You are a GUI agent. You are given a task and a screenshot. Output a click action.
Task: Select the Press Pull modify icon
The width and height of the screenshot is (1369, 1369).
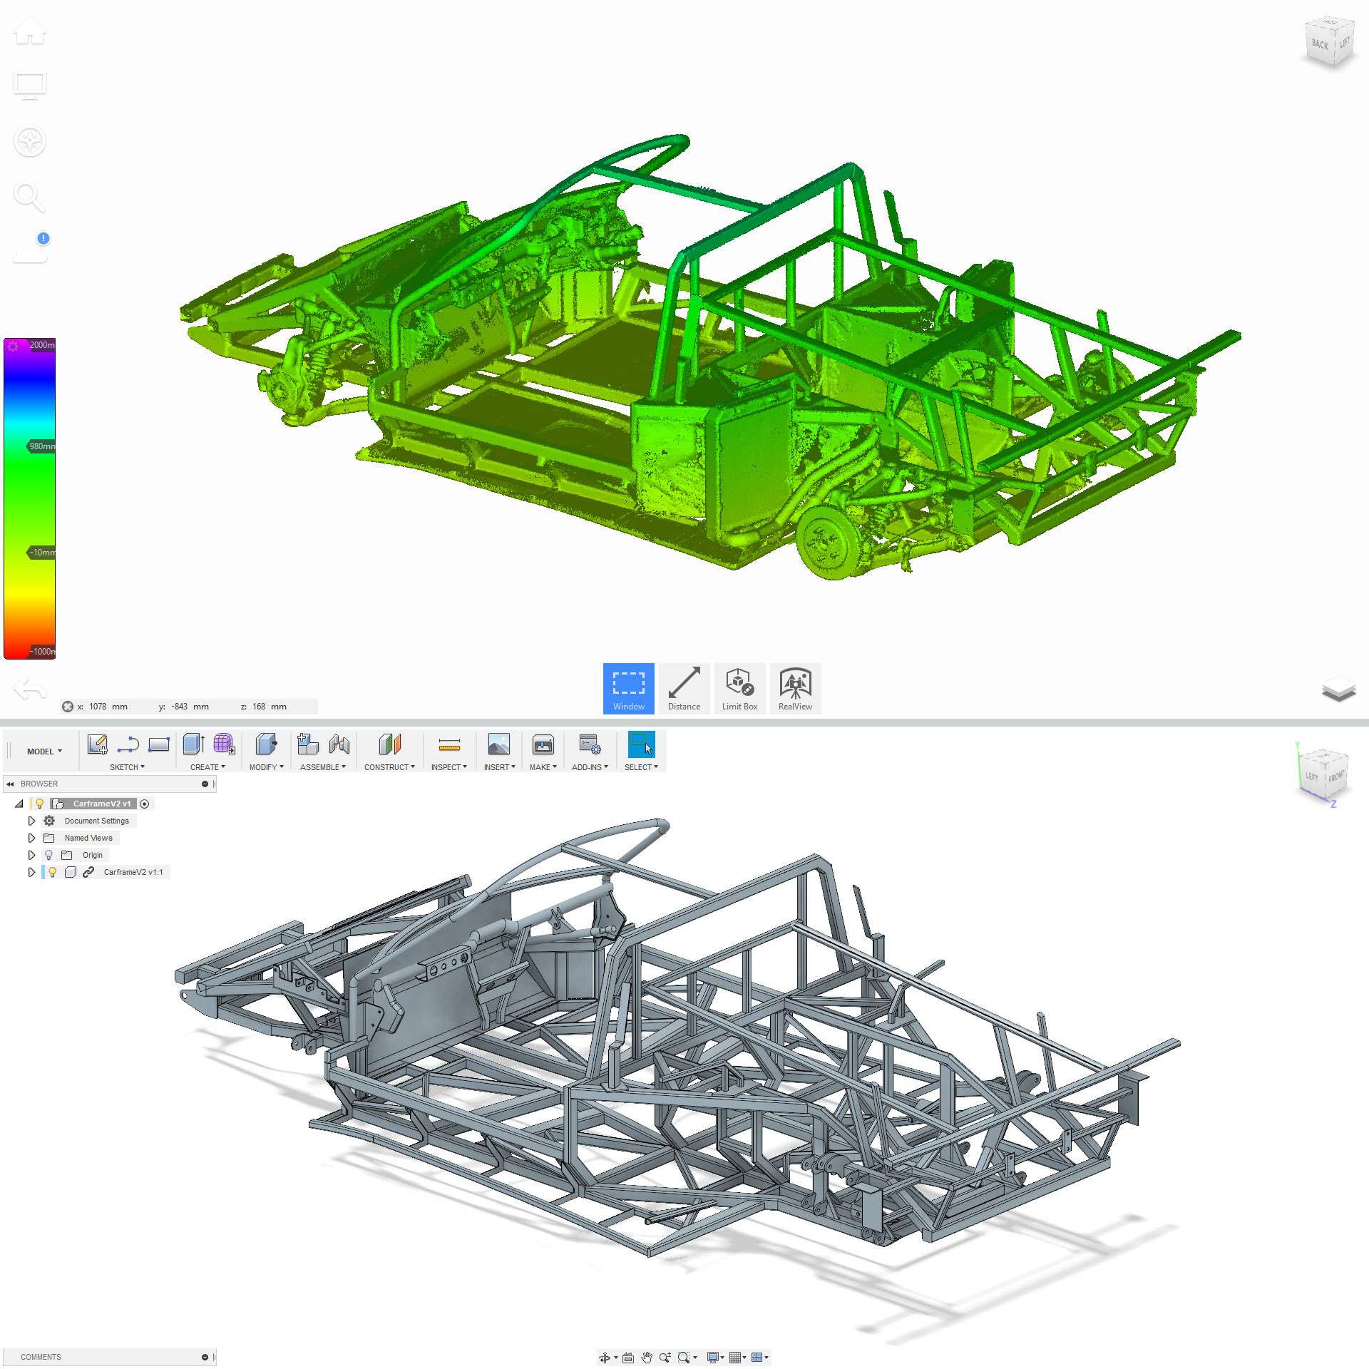pos(266,744)
